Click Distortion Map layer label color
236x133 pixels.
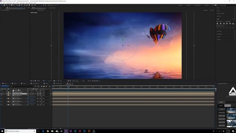pos(8,92)
